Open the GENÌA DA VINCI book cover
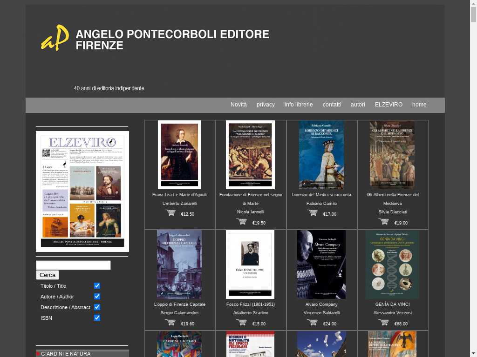 [392, 264]
